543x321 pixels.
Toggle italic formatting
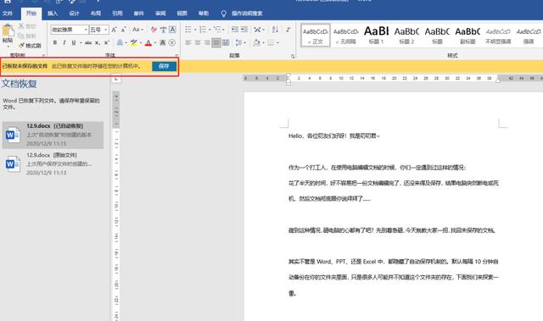(x=64, y=43)
